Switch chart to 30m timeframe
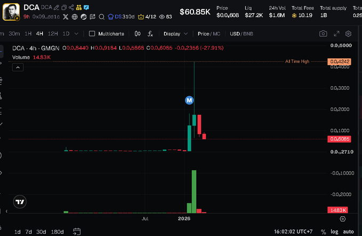This screenshot has width=362, height=236. (14, 34)
